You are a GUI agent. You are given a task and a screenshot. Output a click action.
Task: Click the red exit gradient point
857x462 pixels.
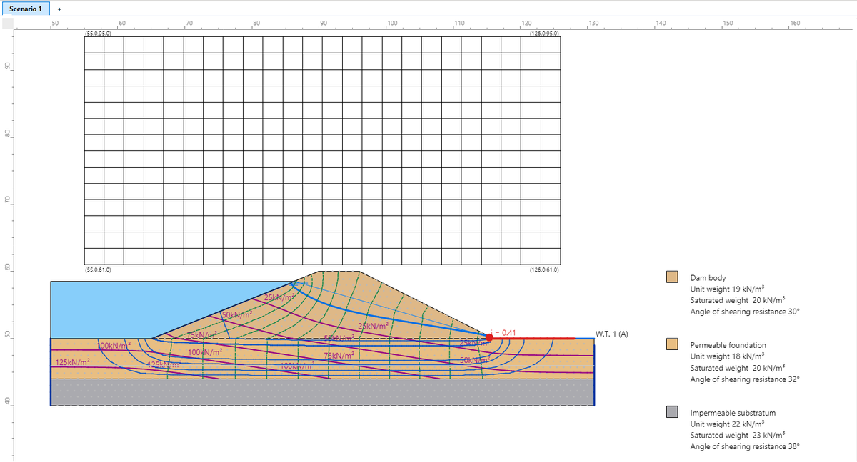pyautogui.click(x=489, y=337)
